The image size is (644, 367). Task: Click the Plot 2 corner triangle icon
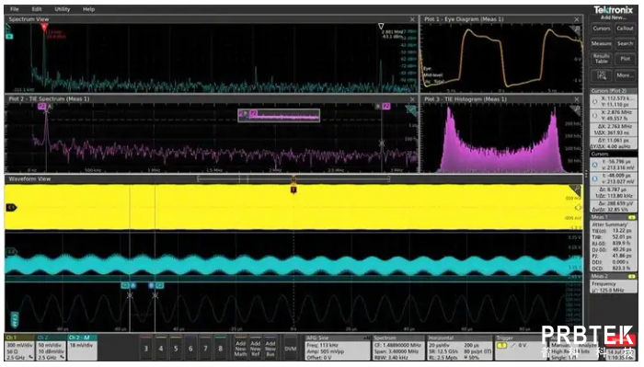[x=411, y=110]
